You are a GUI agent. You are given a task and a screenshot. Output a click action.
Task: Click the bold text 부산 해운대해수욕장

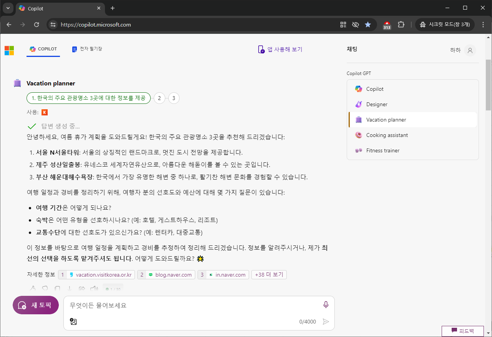click(64, 177)
